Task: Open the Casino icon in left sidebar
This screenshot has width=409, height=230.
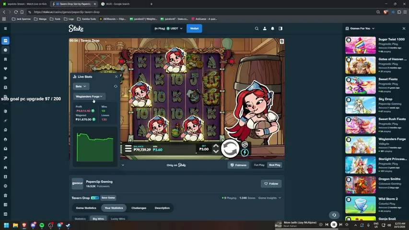Action: (x=5, y=41)
